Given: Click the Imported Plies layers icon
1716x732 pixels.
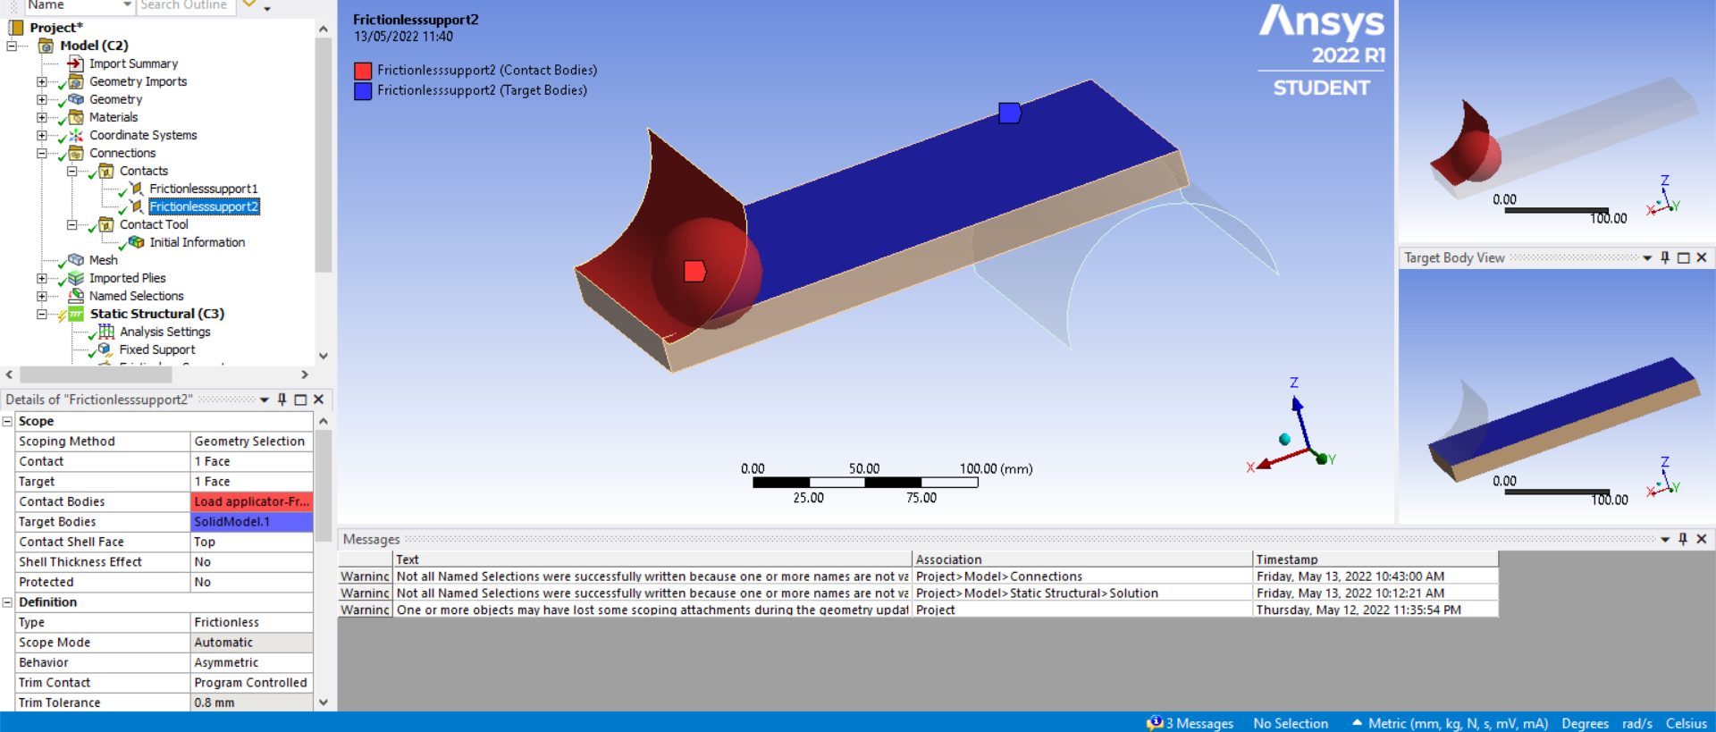Looking at the screenshot, I should [x=76, y=278].
